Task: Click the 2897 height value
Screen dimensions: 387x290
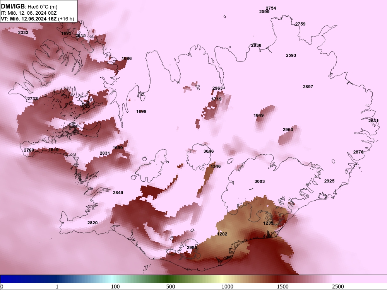Action: tap(308, 87)
